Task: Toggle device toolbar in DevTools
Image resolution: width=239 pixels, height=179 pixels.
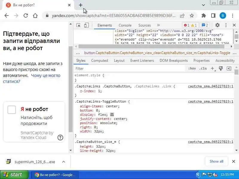Action: tap(86, 25)
